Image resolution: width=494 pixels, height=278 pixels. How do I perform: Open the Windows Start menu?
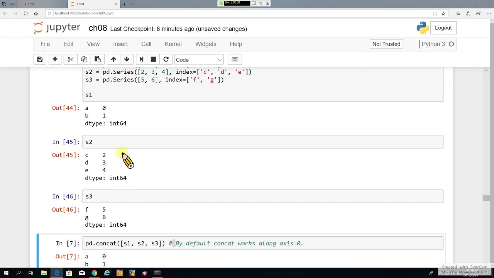pyautogui.click(x=6, y=273)
